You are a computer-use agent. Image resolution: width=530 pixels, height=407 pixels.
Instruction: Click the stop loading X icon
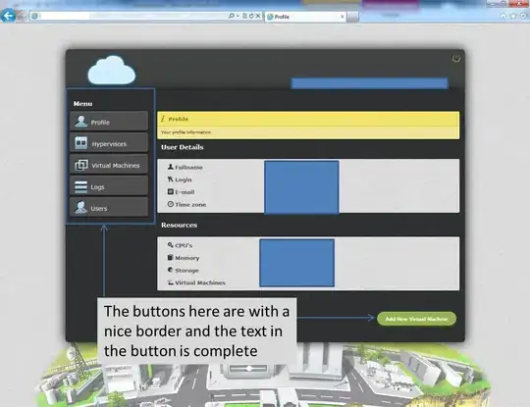pos(258,16)
